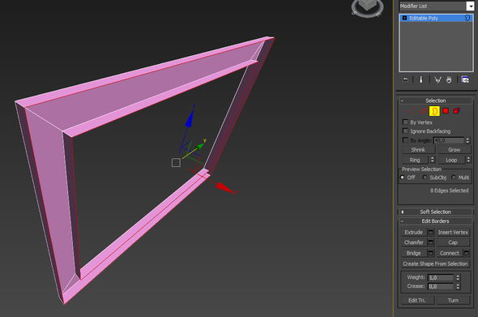The image size is (478, 317).
Task: Click the Weight spinner arrows
Action: (x=458, y=277)
